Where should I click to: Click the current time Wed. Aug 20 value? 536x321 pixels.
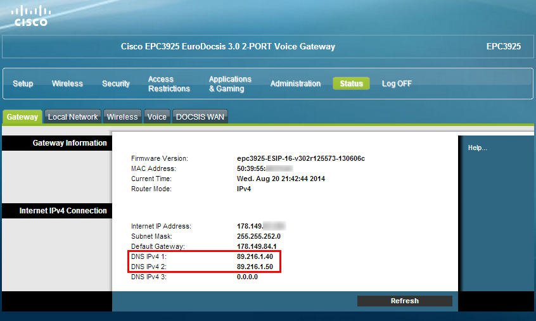[281, 179]
